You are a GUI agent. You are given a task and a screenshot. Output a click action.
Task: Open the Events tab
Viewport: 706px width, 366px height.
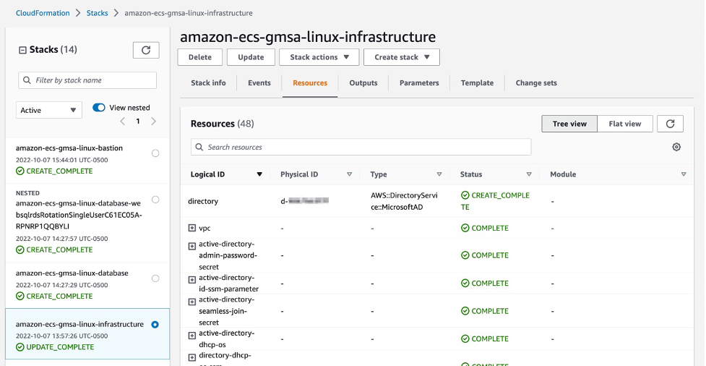(x=259, y=83)
